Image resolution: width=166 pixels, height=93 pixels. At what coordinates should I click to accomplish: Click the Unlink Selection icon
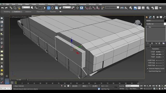pyautogui.click(x=15, y=8)
